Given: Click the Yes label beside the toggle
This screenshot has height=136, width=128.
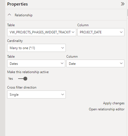Looking at the screenshot, I should click(x=11, y=79).
